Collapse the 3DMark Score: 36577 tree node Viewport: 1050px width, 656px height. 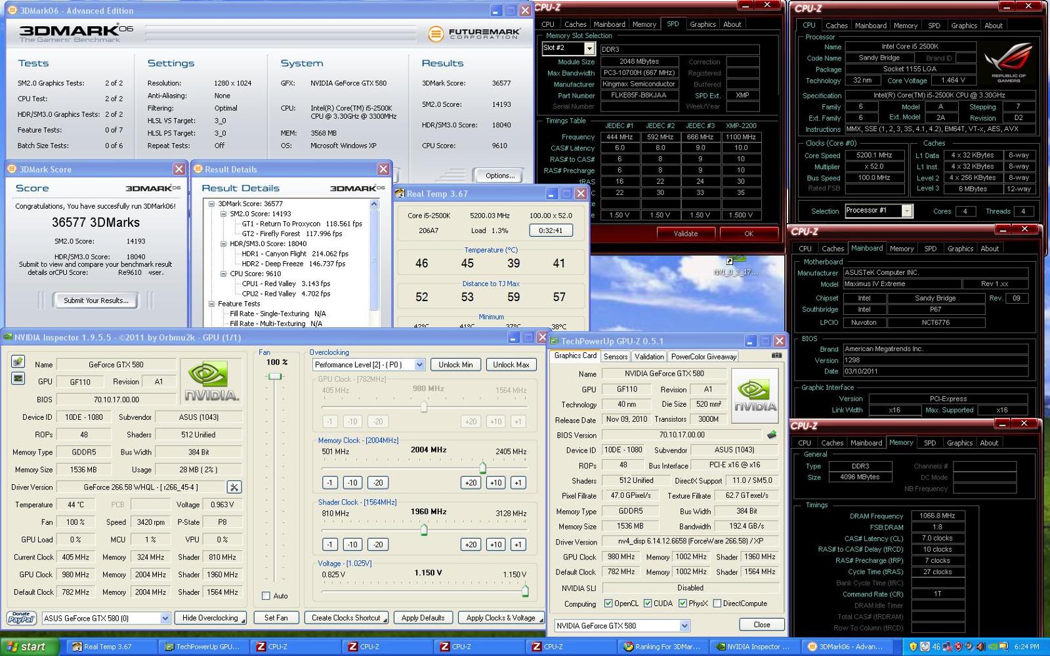(x=212, y=204)
